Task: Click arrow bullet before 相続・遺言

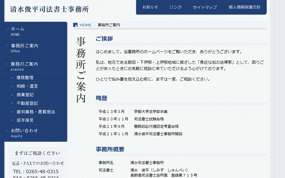Action: click(12, 86)
